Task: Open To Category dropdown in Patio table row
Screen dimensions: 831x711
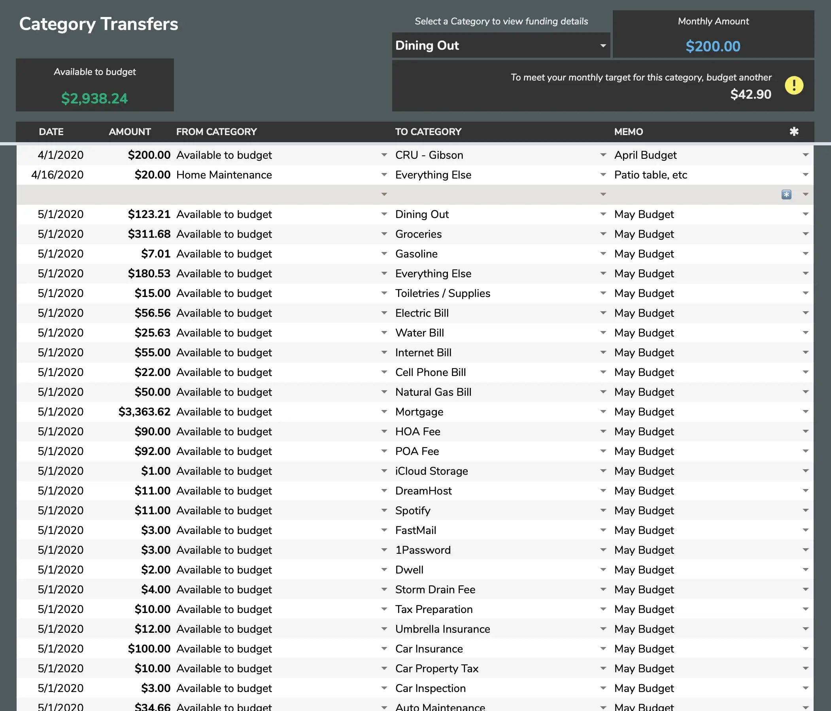Action: (x=603, y=174)
